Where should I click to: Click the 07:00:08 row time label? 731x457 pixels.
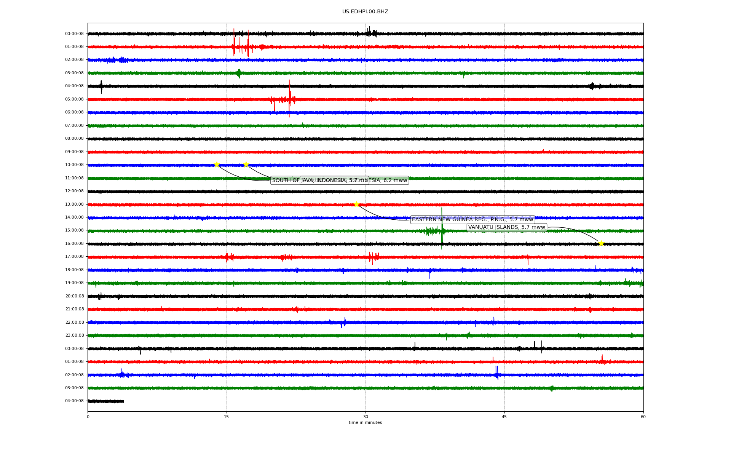[74, 126]
